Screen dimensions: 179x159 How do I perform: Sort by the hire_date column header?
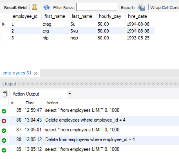pos(137,16)
